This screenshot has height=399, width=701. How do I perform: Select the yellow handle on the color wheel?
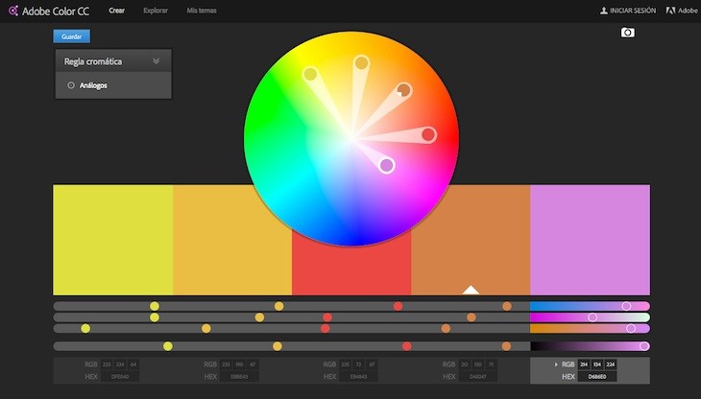310,74
